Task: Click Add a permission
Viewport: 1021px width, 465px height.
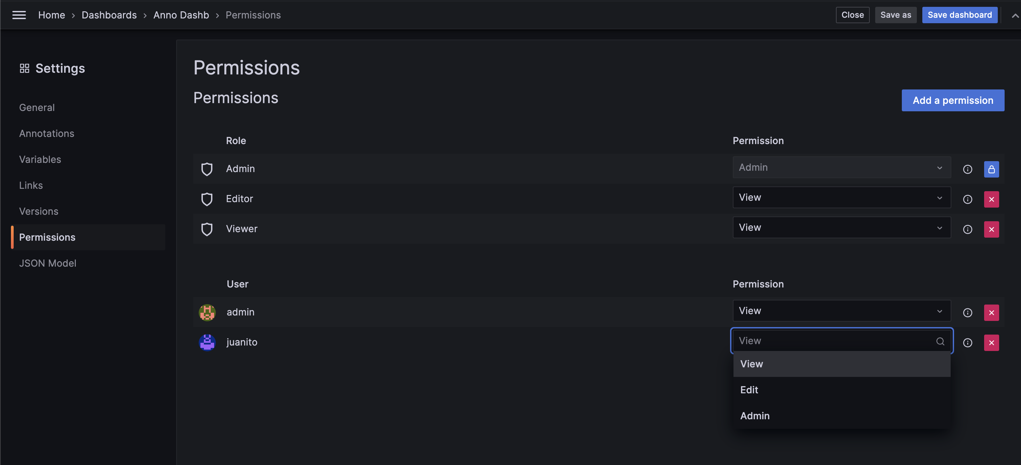Action: pos(953,100)
